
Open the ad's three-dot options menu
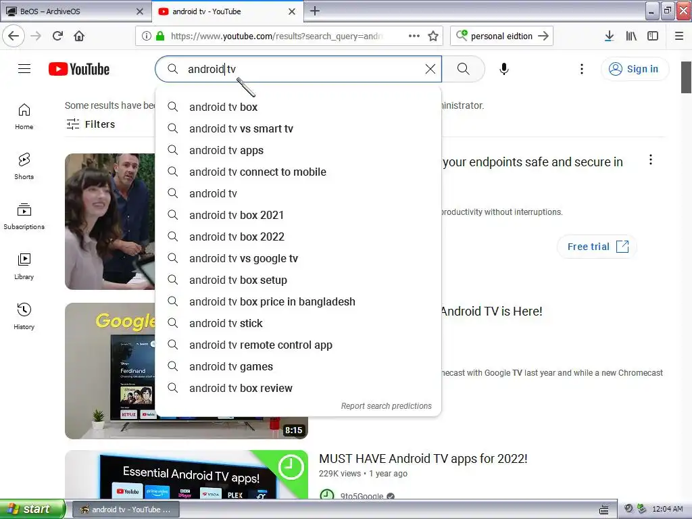[651, 159]
